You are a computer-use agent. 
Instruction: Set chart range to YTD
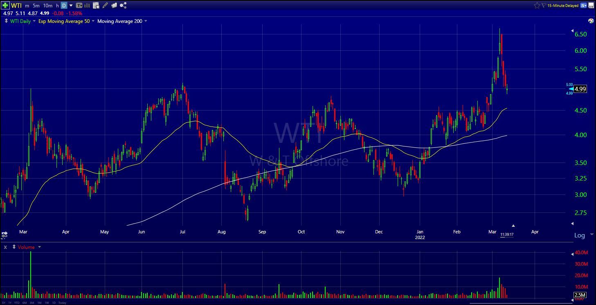point(17,303)
